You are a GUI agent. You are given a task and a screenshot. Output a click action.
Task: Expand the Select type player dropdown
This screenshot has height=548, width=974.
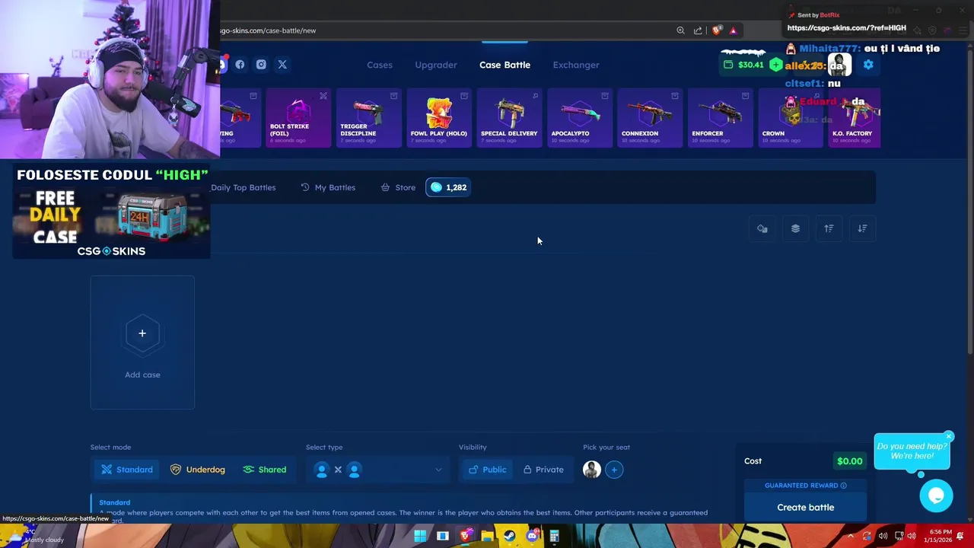[377, 470]
